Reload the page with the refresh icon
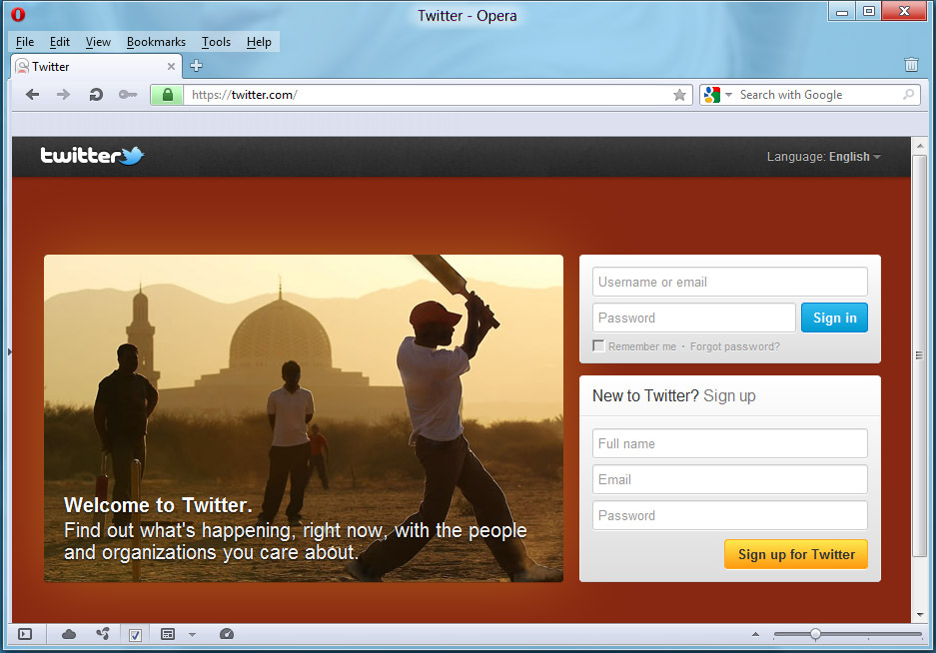Screen dimensions: 936x653 (96, 94)
